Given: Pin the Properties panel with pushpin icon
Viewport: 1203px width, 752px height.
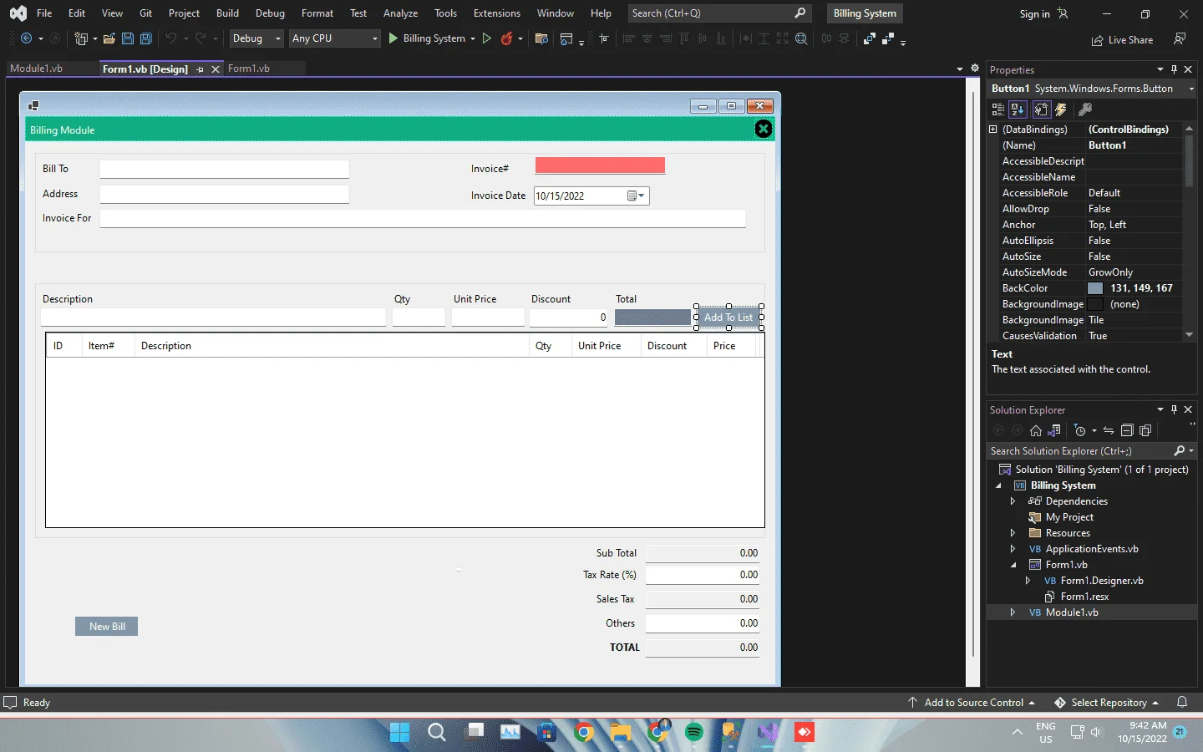Looking at the screenshot, I should pos(1174,69).
